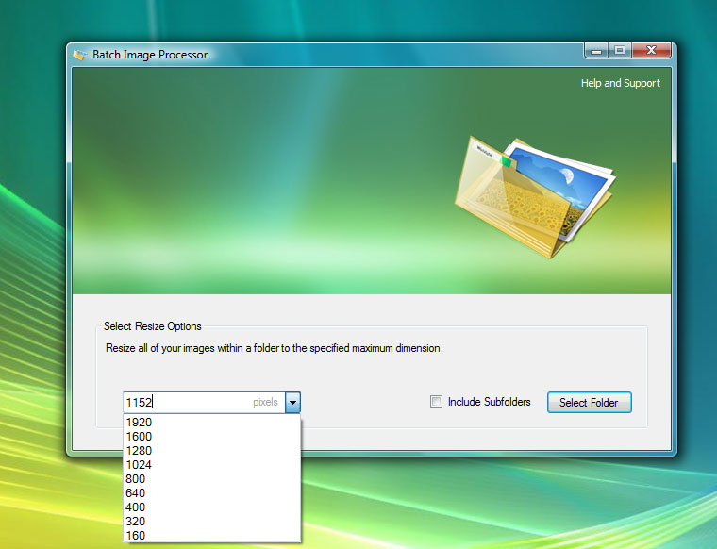This screenshot has height=549, width=717.
Task: Select 1920 from the size list
Action: click(139, 423)
